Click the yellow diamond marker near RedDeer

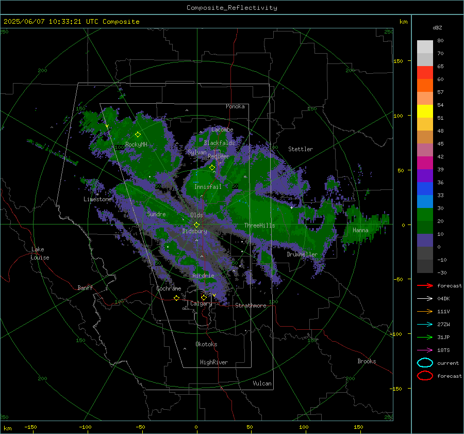(x=212, y=168)
